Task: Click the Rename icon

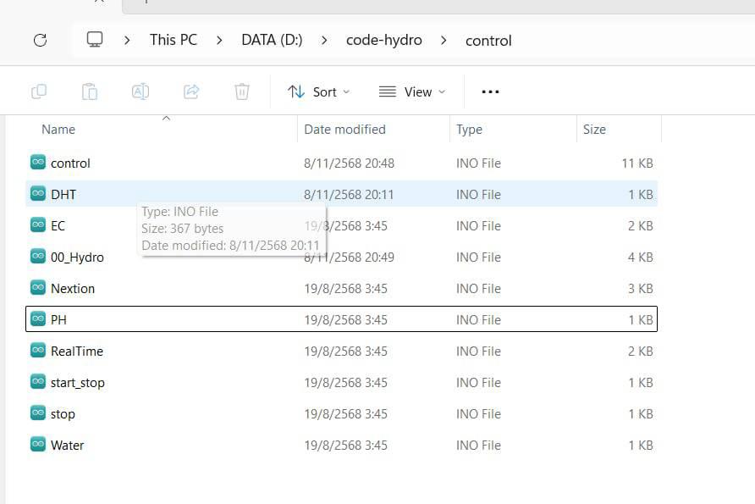Action: [x=141, y=91]
